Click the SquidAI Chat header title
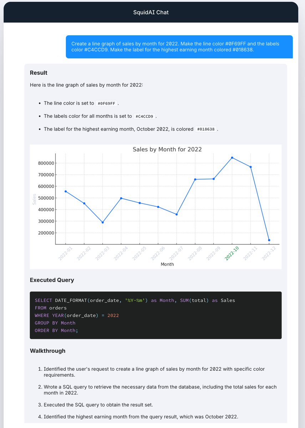The image size is (305, 428). (x=151, y=12)
